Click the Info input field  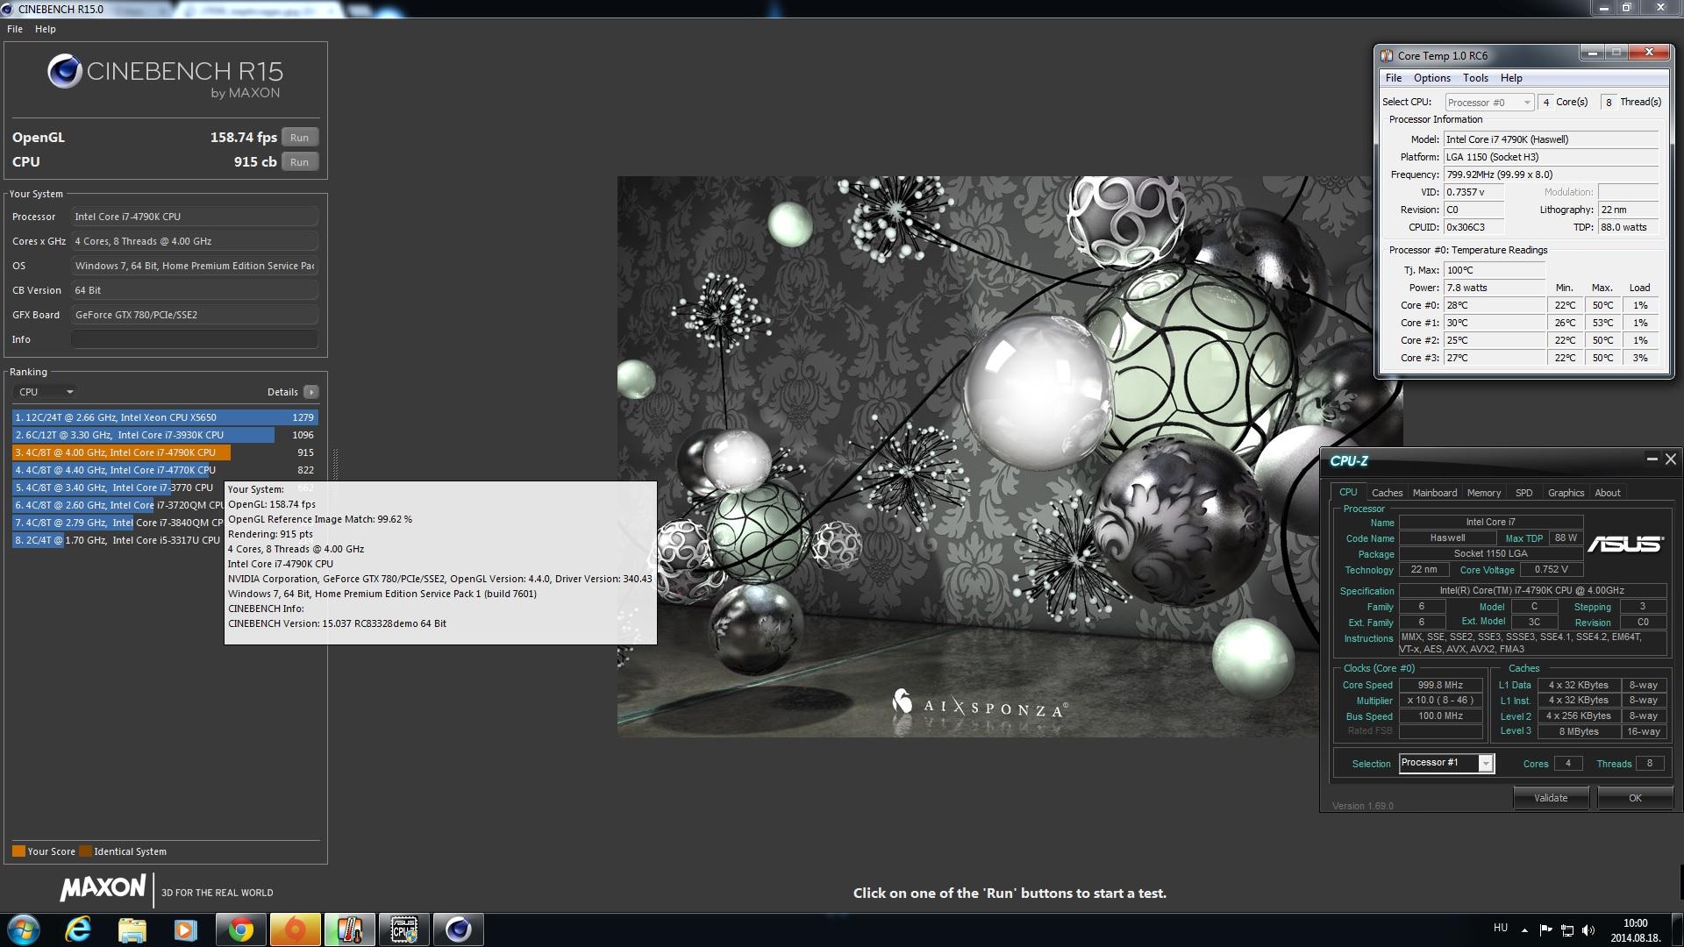(x=194, y=339)
